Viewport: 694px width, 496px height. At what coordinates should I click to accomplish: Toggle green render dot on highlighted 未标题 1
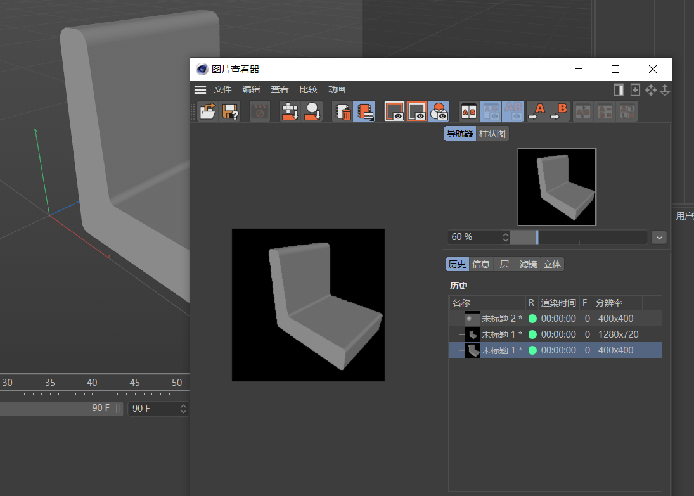(x=532, y=350)
